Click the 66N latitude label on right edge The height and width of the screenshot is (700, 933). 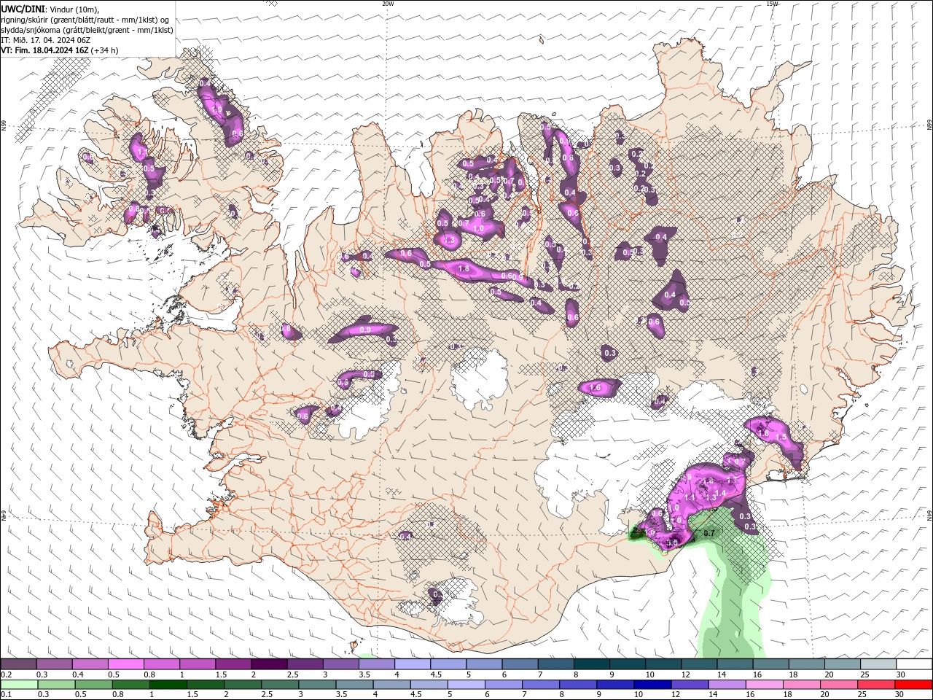[929, 125]
